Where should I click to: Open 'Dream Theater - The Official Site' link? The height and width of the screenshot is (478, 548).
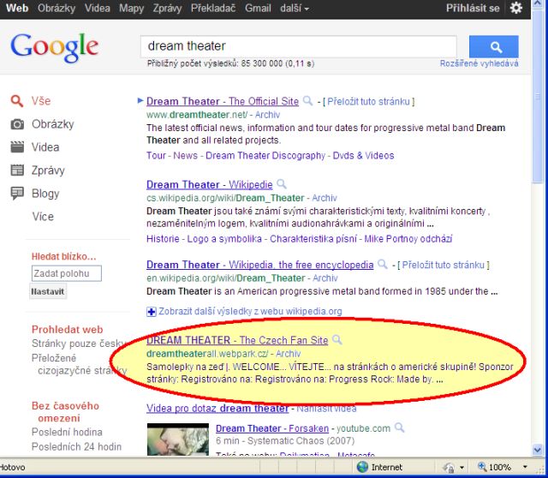[x=223, y=101]
